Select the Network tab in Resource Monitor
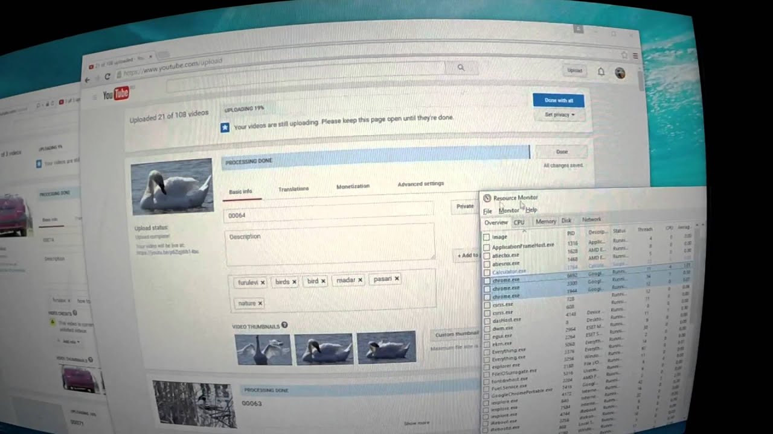The height and width of the screenshot is (434, 773). click(591, 219)
